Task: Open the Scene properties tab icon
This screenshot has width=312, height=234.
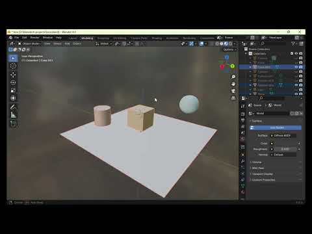Action: 242,133
